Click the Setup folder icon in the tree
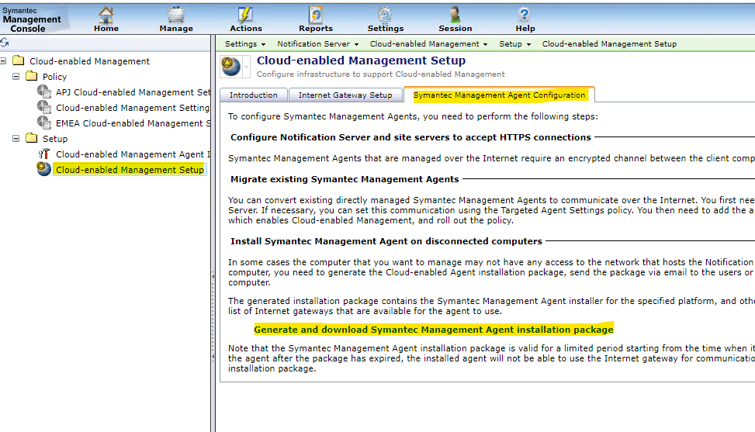 [x=31, y=138]
